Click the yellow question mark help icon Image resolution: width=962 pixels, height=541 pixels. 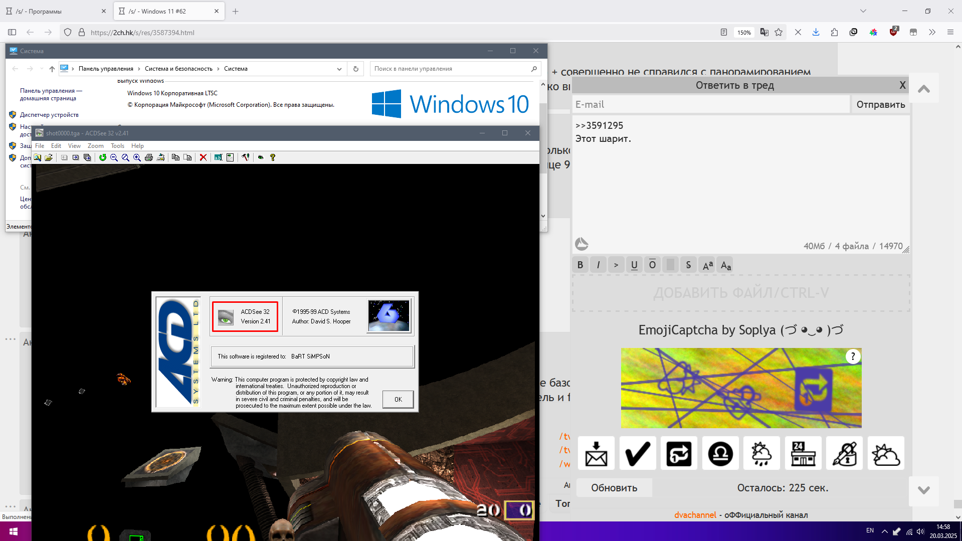point(273,157)
